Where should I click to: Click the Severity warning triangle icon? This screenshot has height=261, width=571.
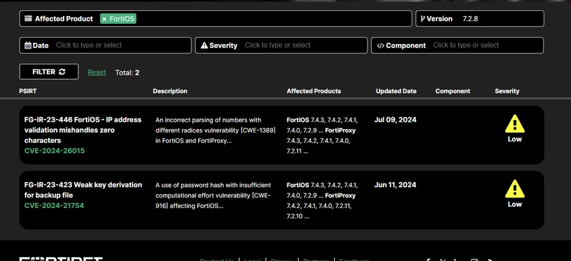pyautogui.click(x=204, y=46)
